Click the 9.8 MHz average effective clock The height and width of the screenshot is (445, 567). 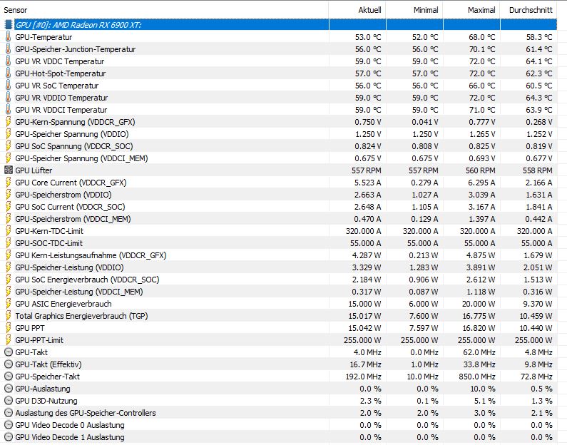[x=539, y=364]
